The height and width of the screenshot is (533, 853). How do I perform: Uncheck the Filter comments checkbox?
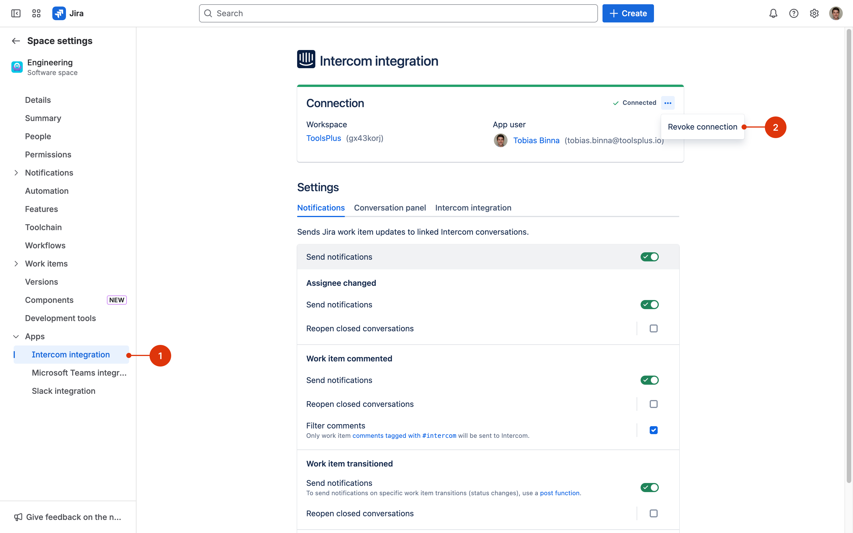(x=653, y=430)
